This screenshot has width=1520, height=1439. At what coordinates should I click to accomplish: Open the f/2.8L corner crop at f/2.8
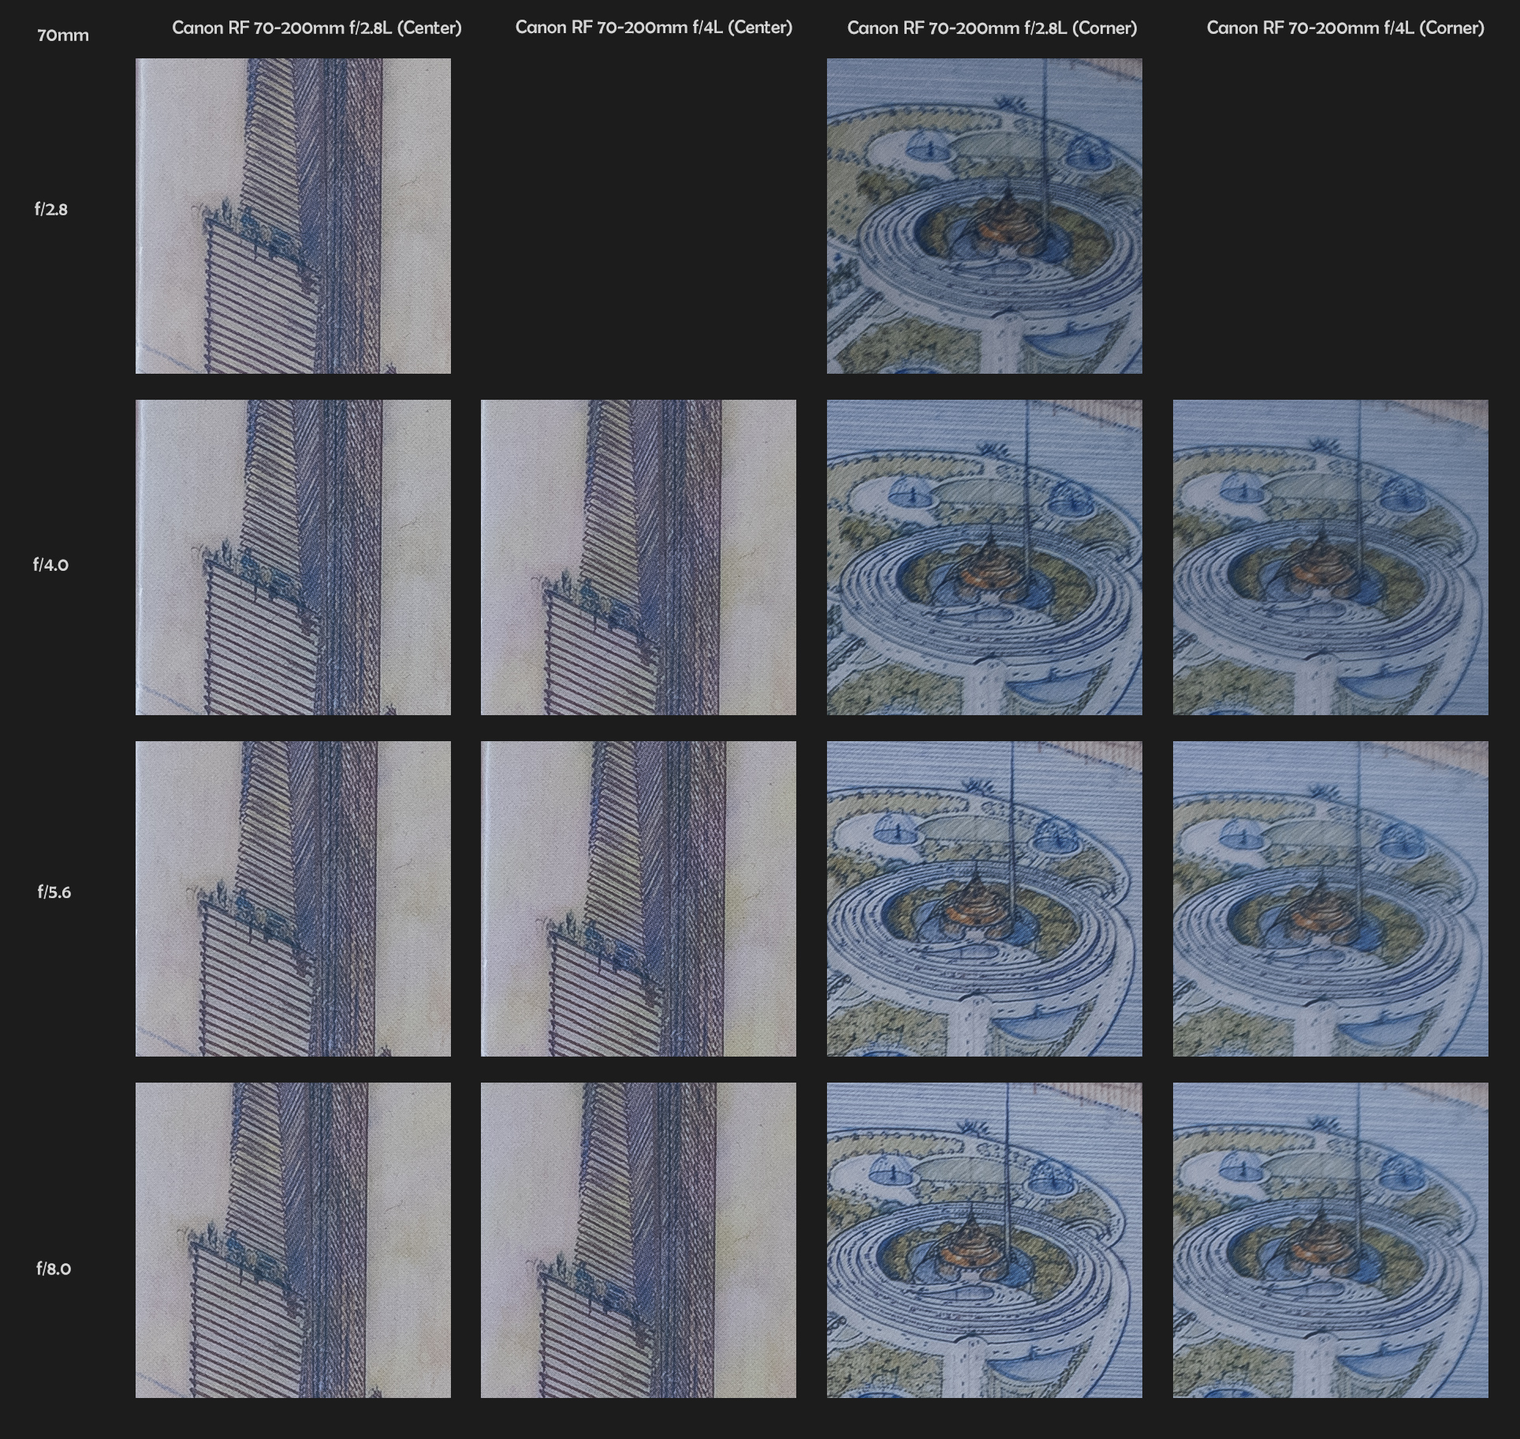pyautogui.click(x=985, y=216)
